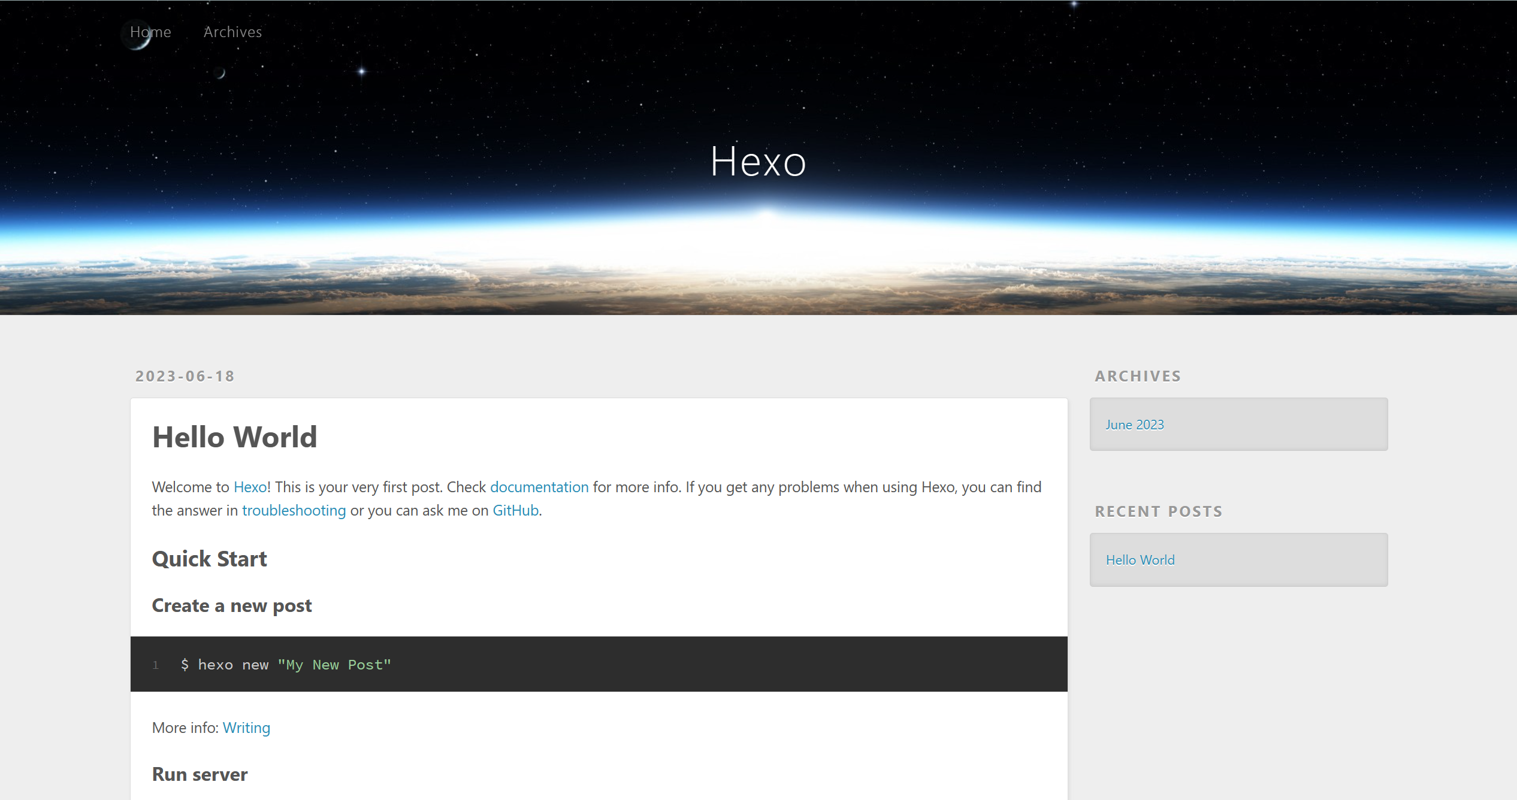Click the Home navigation link
The height and width of the screenshot is (800, 1517).
coord(150,32)
